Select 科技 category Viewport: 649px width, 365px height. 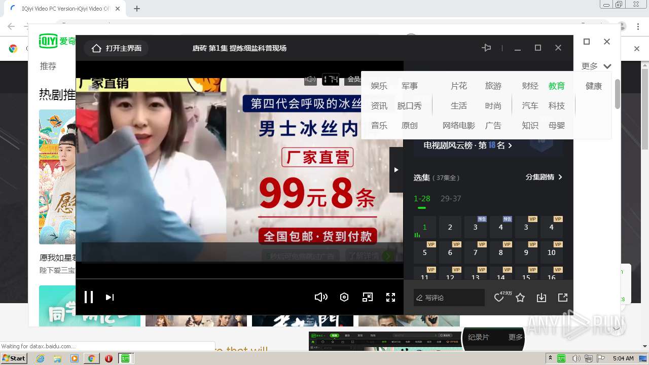(x=557, y=106)
